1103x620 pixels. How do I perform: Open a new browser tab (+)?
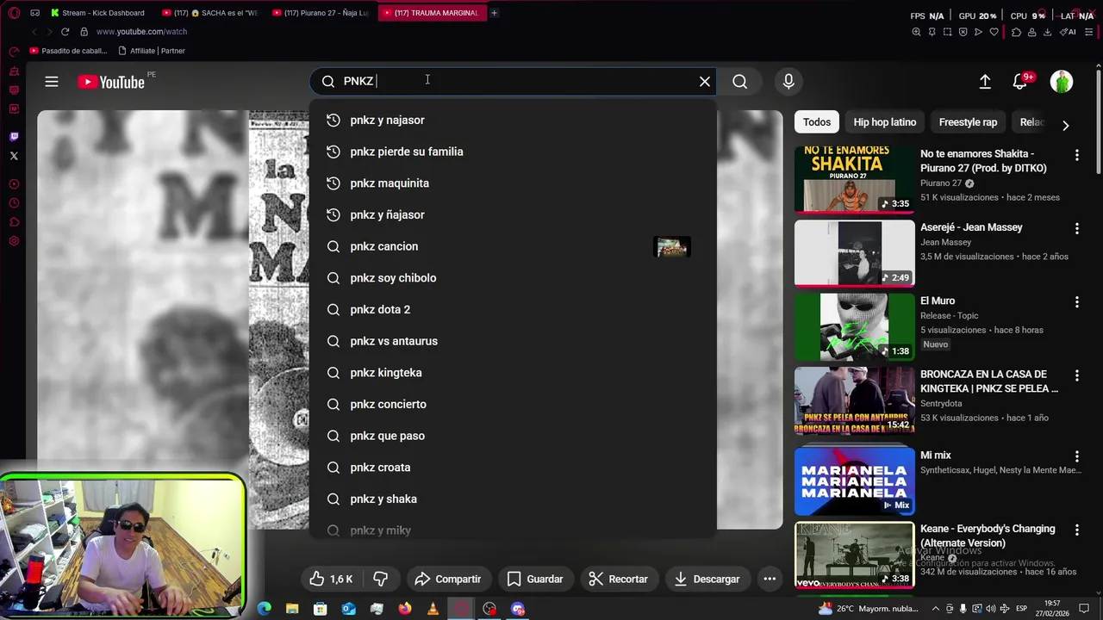click(495, 13)
